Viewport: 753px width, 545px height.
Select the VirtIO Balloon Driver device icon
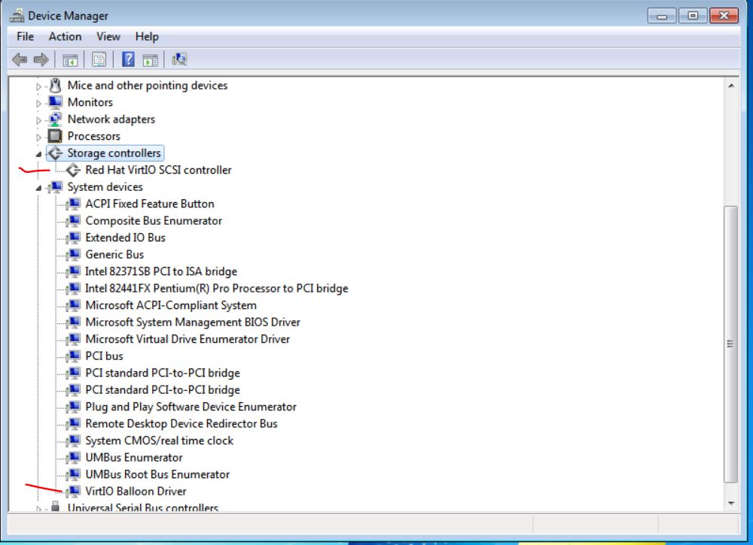pyautogui.click(x=73, y=492)
